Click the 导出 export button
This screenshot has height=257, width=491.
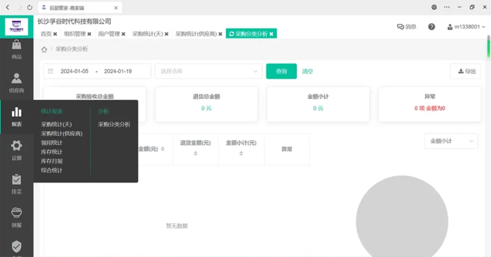[x=466, y=71]
